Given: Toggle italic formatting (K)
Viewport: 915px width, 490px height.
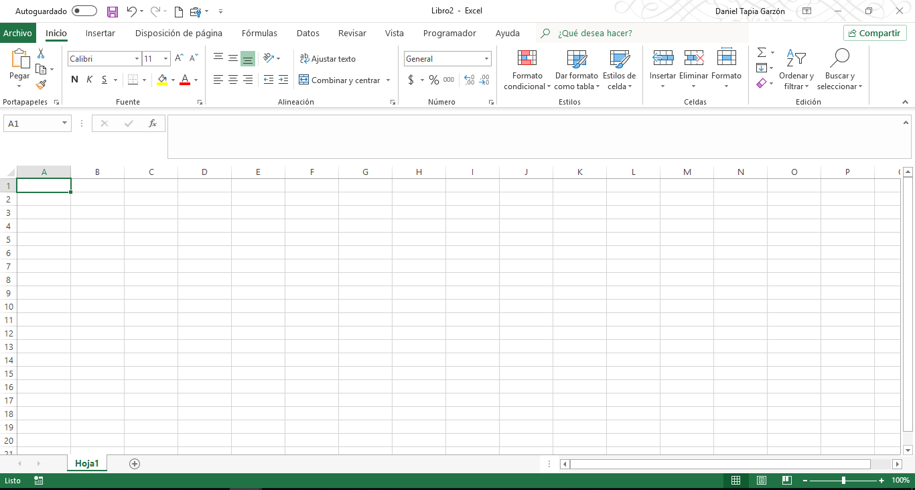Looking at the screenshot, I should (90, 80).
